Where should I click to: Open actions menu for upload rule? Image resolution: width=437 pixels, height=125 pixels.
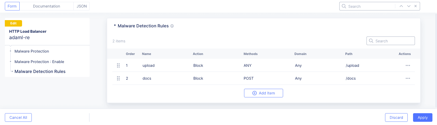[408, 65]
